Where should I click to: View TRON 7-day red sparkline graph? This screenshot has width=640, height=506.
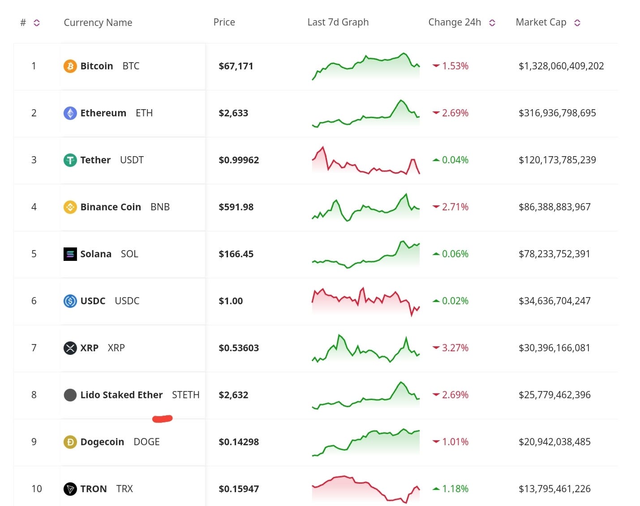(x=365, y=489)
